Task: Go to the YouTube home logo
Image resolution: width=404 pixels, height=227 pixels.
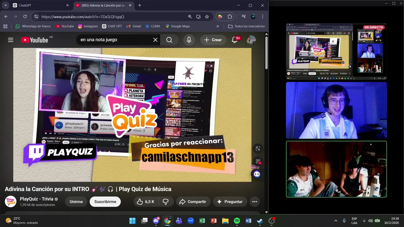Action: point(35,40)
